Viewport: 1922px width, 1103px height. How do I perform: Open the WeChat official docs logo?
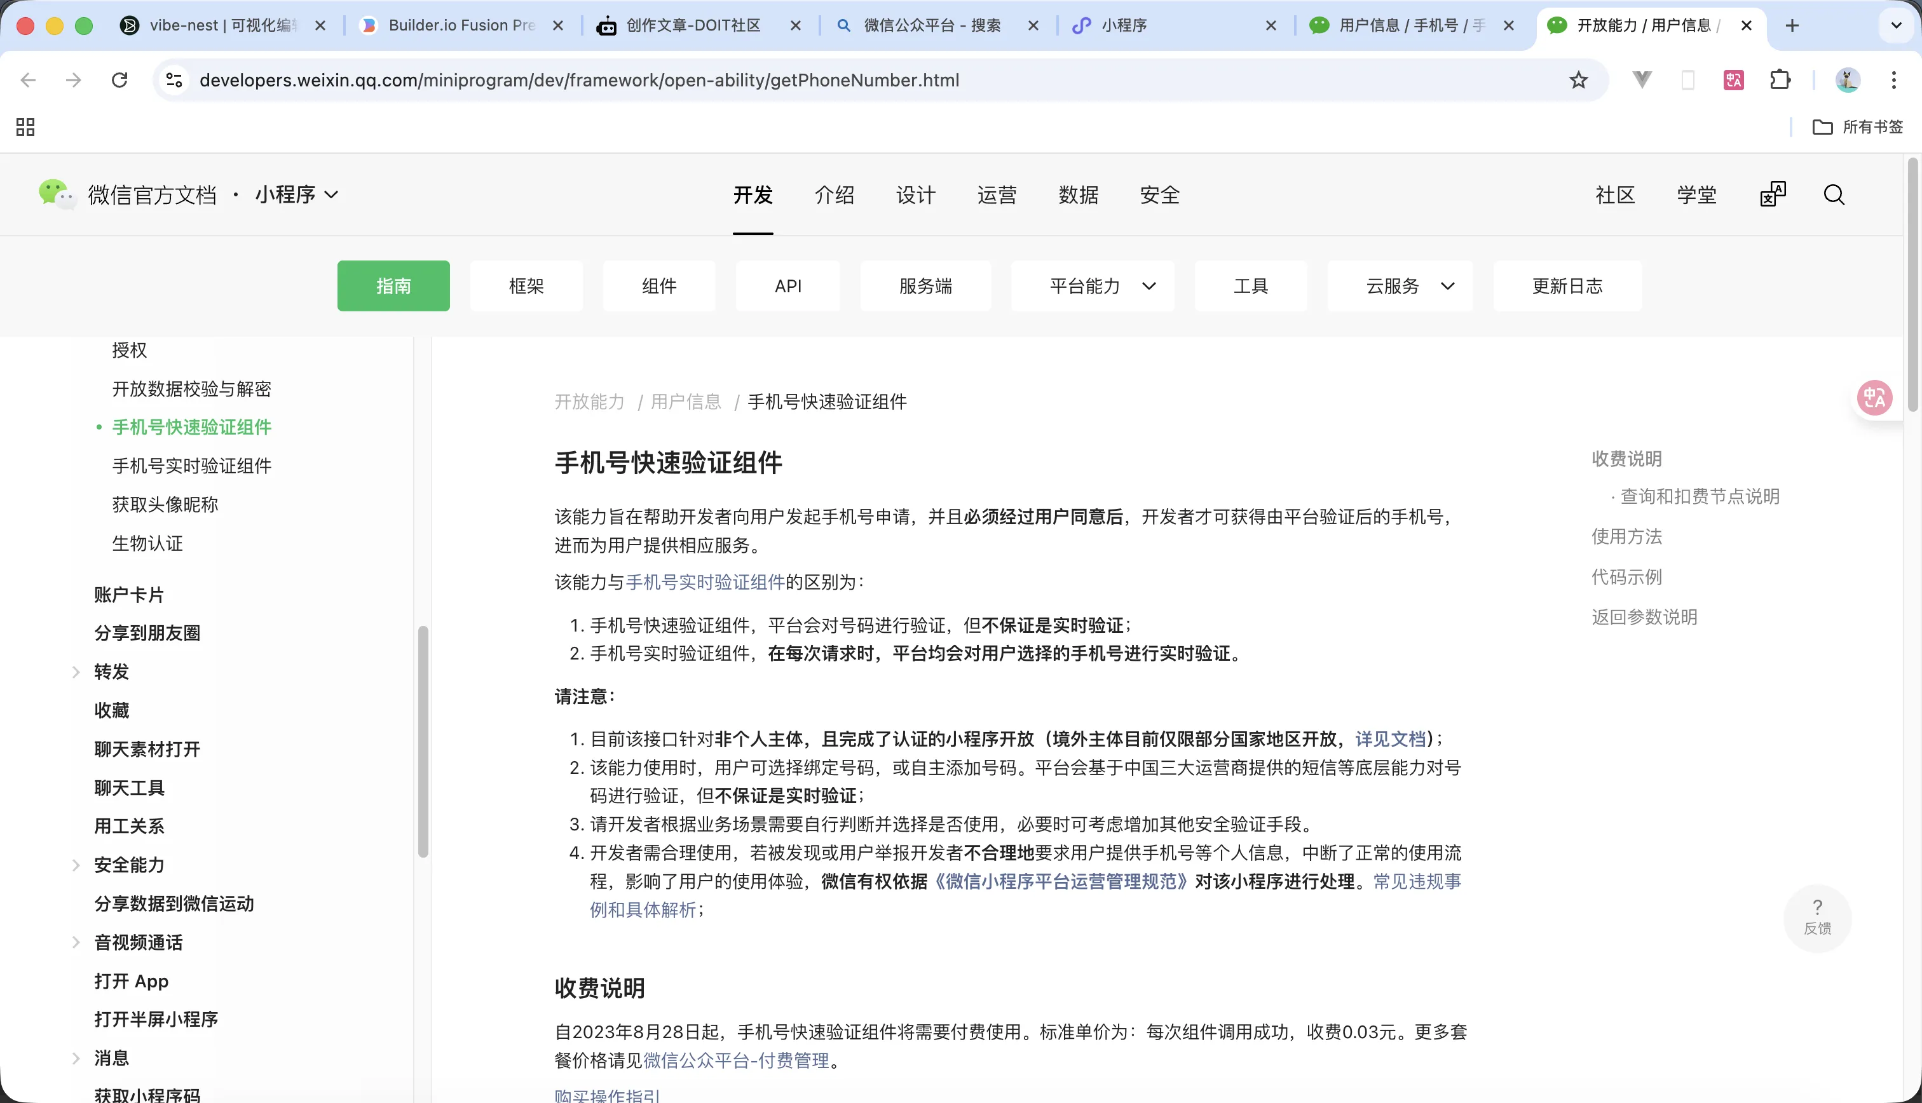click(x=55, y=194)
